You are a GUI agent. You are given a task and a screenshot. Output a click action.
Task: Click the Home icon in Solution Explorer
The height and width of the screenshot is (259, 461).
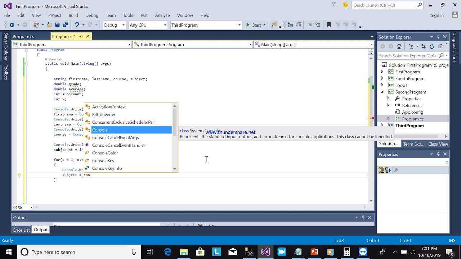coord(399,46)
